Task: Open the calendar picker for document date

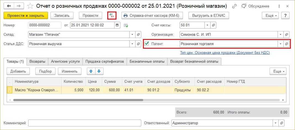Action: pos(117,25)
